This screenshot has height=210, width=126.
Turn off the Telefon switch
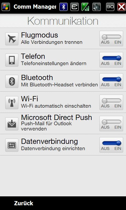[x=111, y=60]
